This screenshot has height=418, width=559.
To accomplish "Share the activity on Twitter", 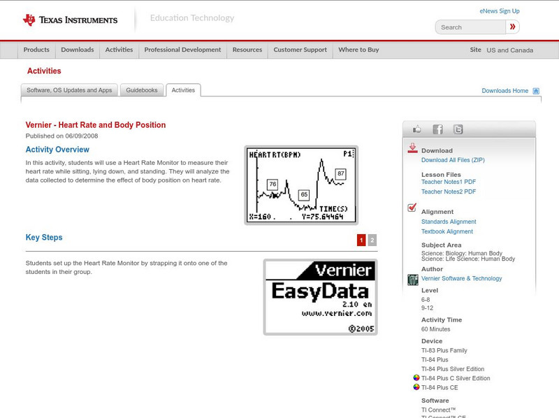I will point(458,129).
